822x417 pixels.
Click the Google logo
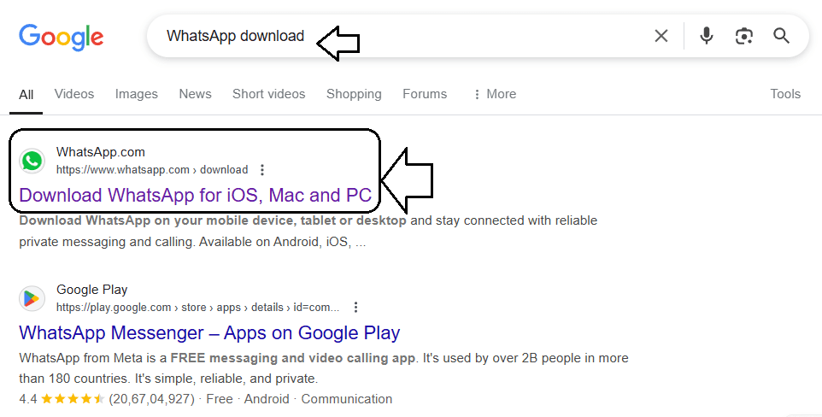(61, 36)
